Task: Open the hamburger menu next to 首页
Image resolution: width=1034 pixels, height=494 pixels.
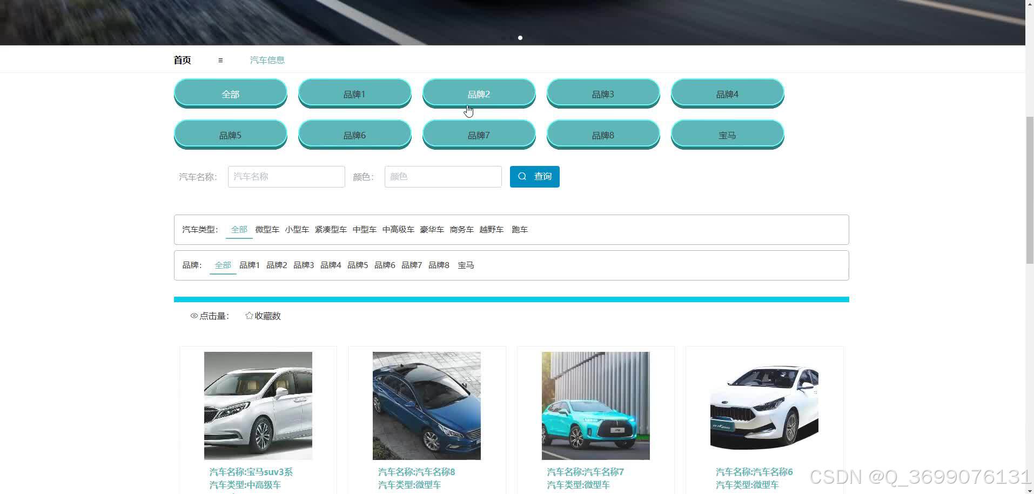Action: (x=220, y=60)
